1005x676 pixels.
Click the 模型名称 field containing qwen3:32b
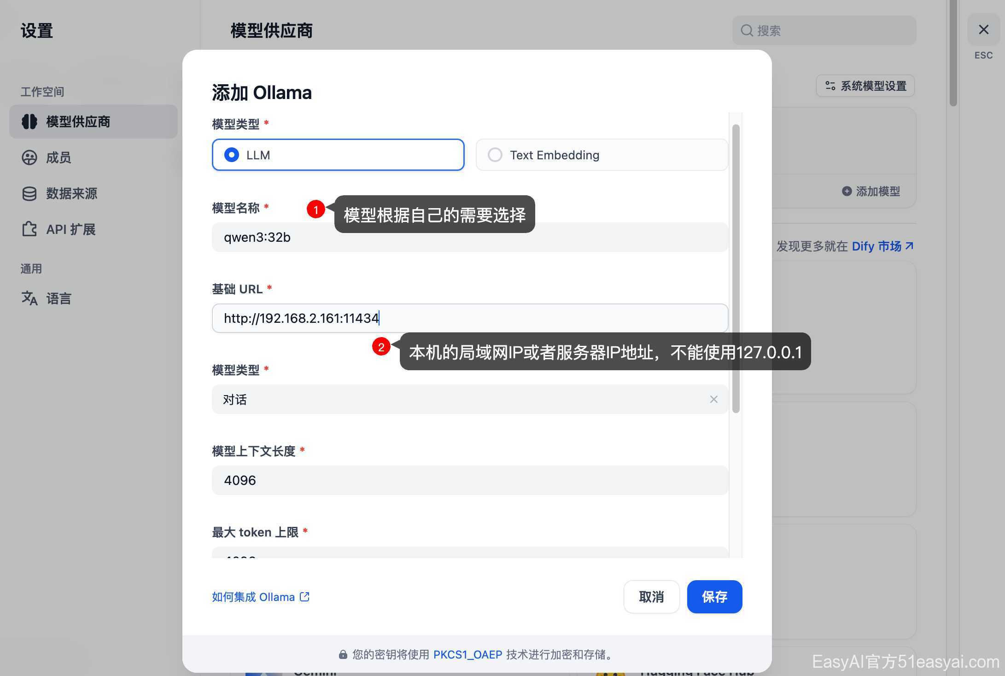(x=470, y=237)
